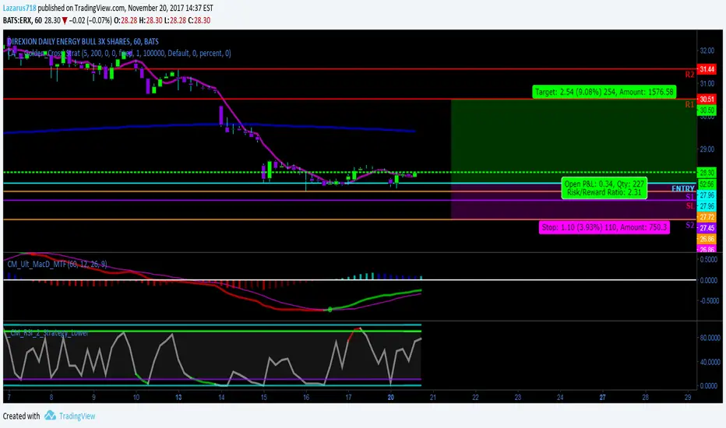Click the red 31.44 price tag
Viewport: 726px width, 428px height.
[707, 69]
